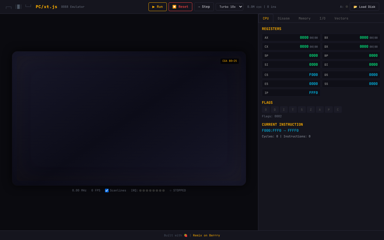Click the Step button
Viewport: 384px width, 240px height.
tap(204, 7)
